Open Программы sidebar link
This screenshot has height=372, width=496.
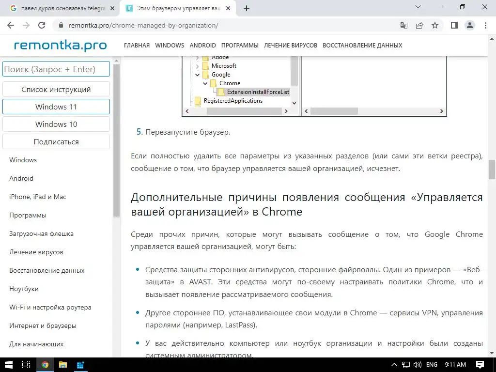(x=28, y=215)
